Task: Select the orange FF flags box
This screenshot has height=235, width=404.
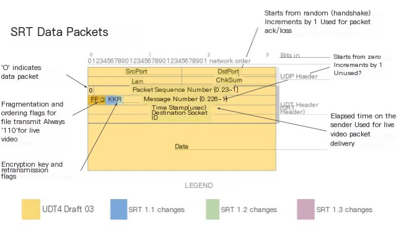Action: (x=97, y=100)
